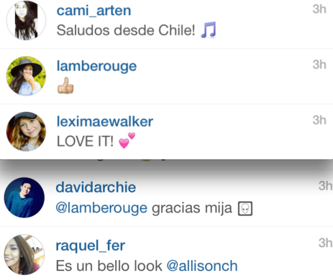This screenshot has height=280, width=333.
Task: Visit the raquel_fer username link
Action: click(91, 245)
